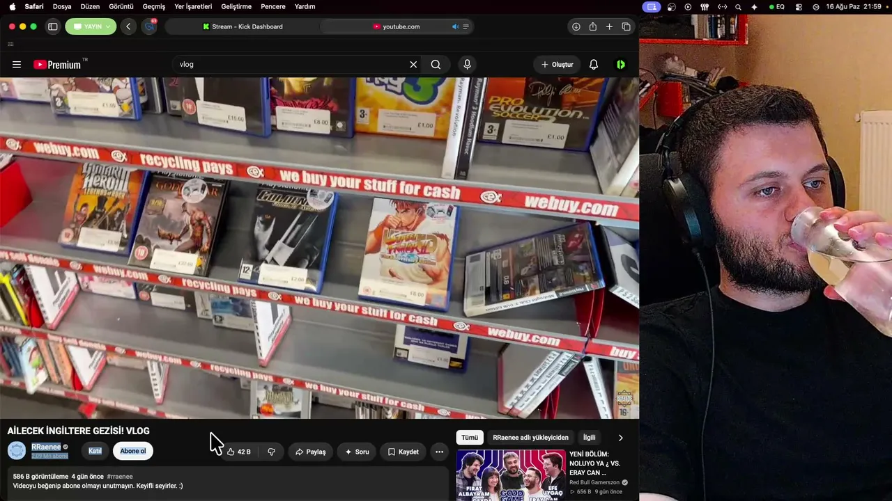Toggle the Safari sidebar
The width and height of the screenshot is (892, 501).
coord(52,26)
